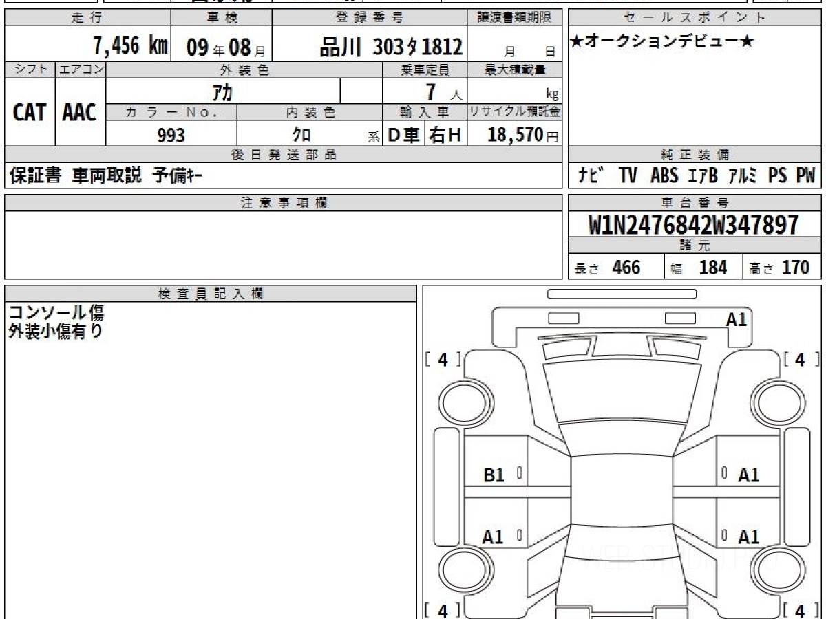Click the 7,456 km mileage value

[x=131, y=46]
